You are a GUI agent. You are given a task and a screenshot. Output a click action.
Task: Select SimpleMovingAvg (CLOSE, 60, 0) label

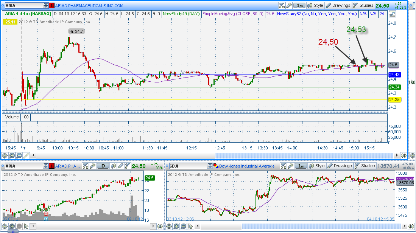pyautogui.click(x=233, y=14)
